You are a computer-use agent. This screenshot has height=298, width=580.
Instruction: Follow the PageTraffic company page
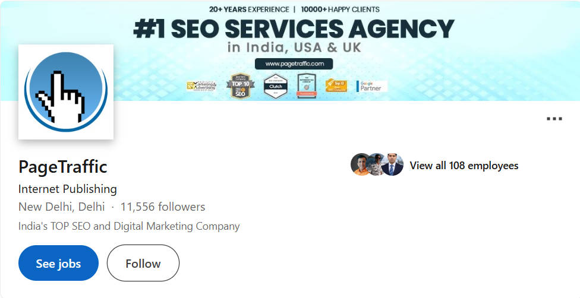pyautogui.click(x=143, y=263)
